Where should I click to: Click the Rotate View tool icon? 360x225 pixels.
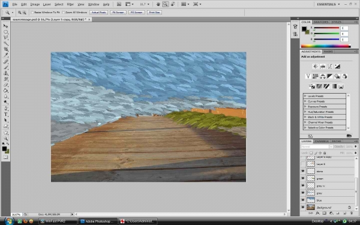coord(173,4)
